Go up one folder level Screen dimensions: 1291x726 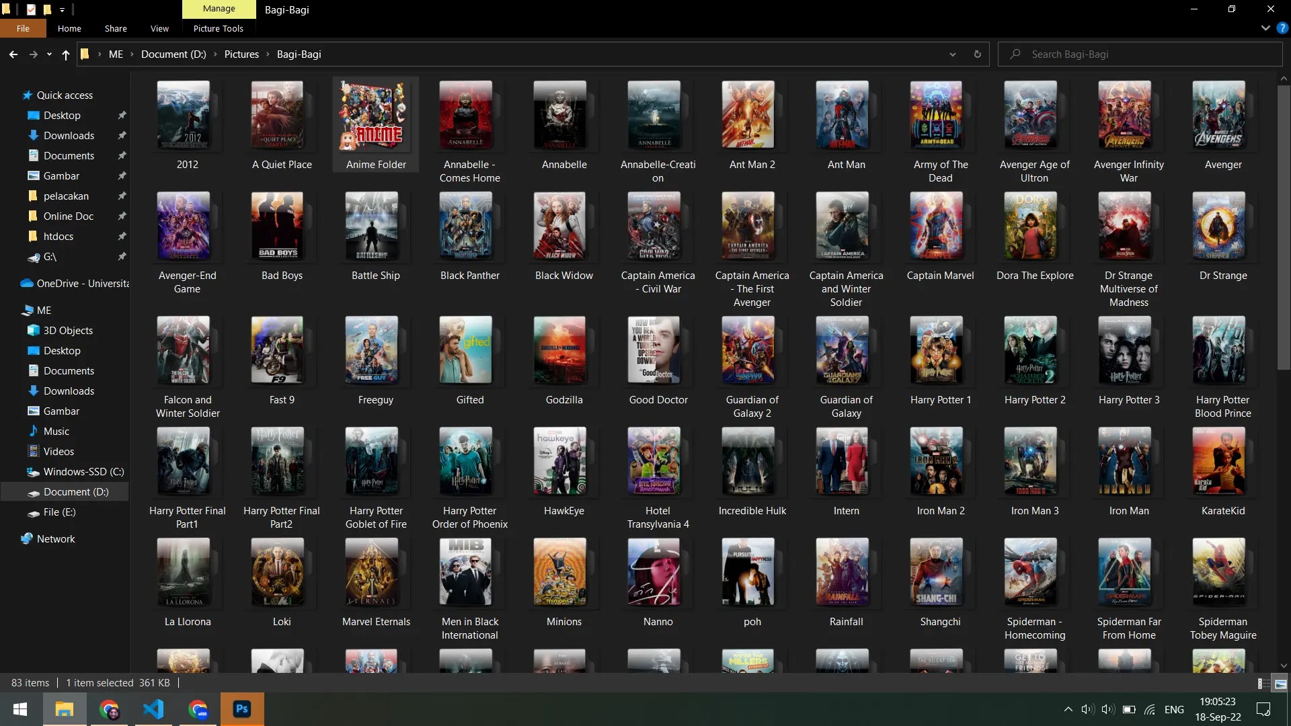pyautogui.click(x=65, y=54)
